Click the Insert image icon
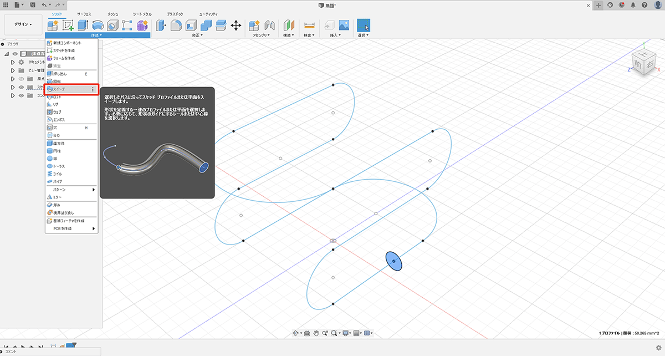This screenshot has height=356, width=665. [x=344, y=25]
